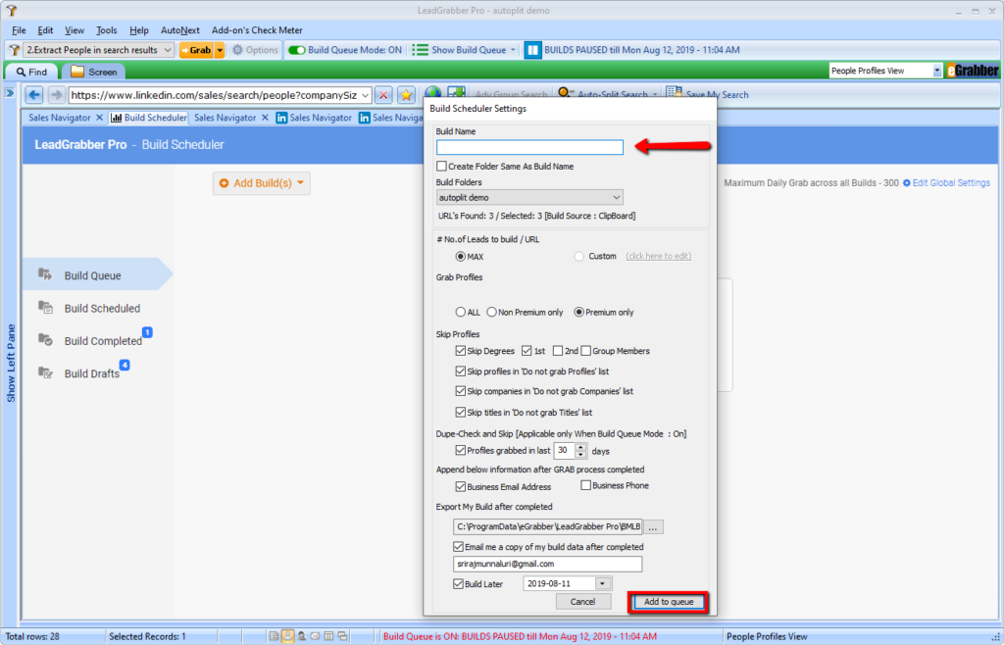Viewport: 1004px width, 645px height.
Task: Click the red X stop-loading icon
Action: [383, 95]
